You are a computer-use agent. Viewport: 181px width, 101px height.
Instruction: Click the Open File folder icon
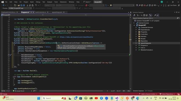[x=19, y=5]
